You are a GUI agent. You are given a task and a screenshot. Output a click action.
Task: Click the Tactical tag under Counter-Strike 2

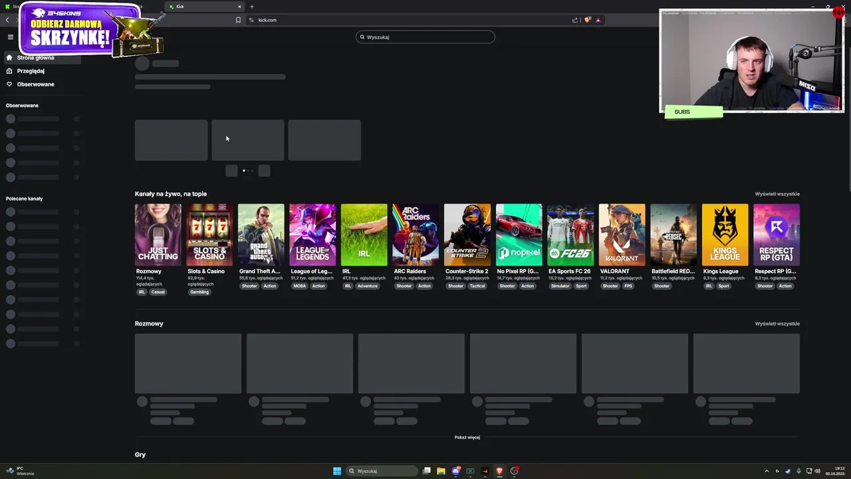point(477,286)
